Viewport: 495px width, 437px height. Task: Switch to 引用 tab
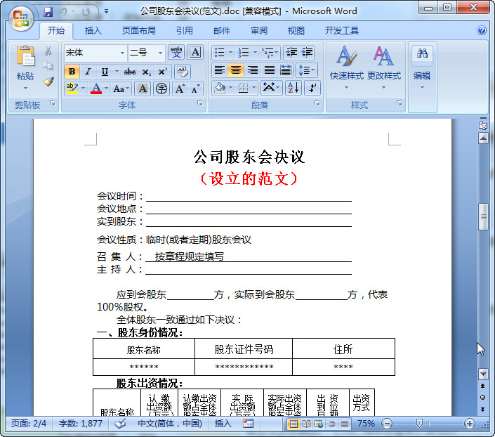[x=185, y=31]
